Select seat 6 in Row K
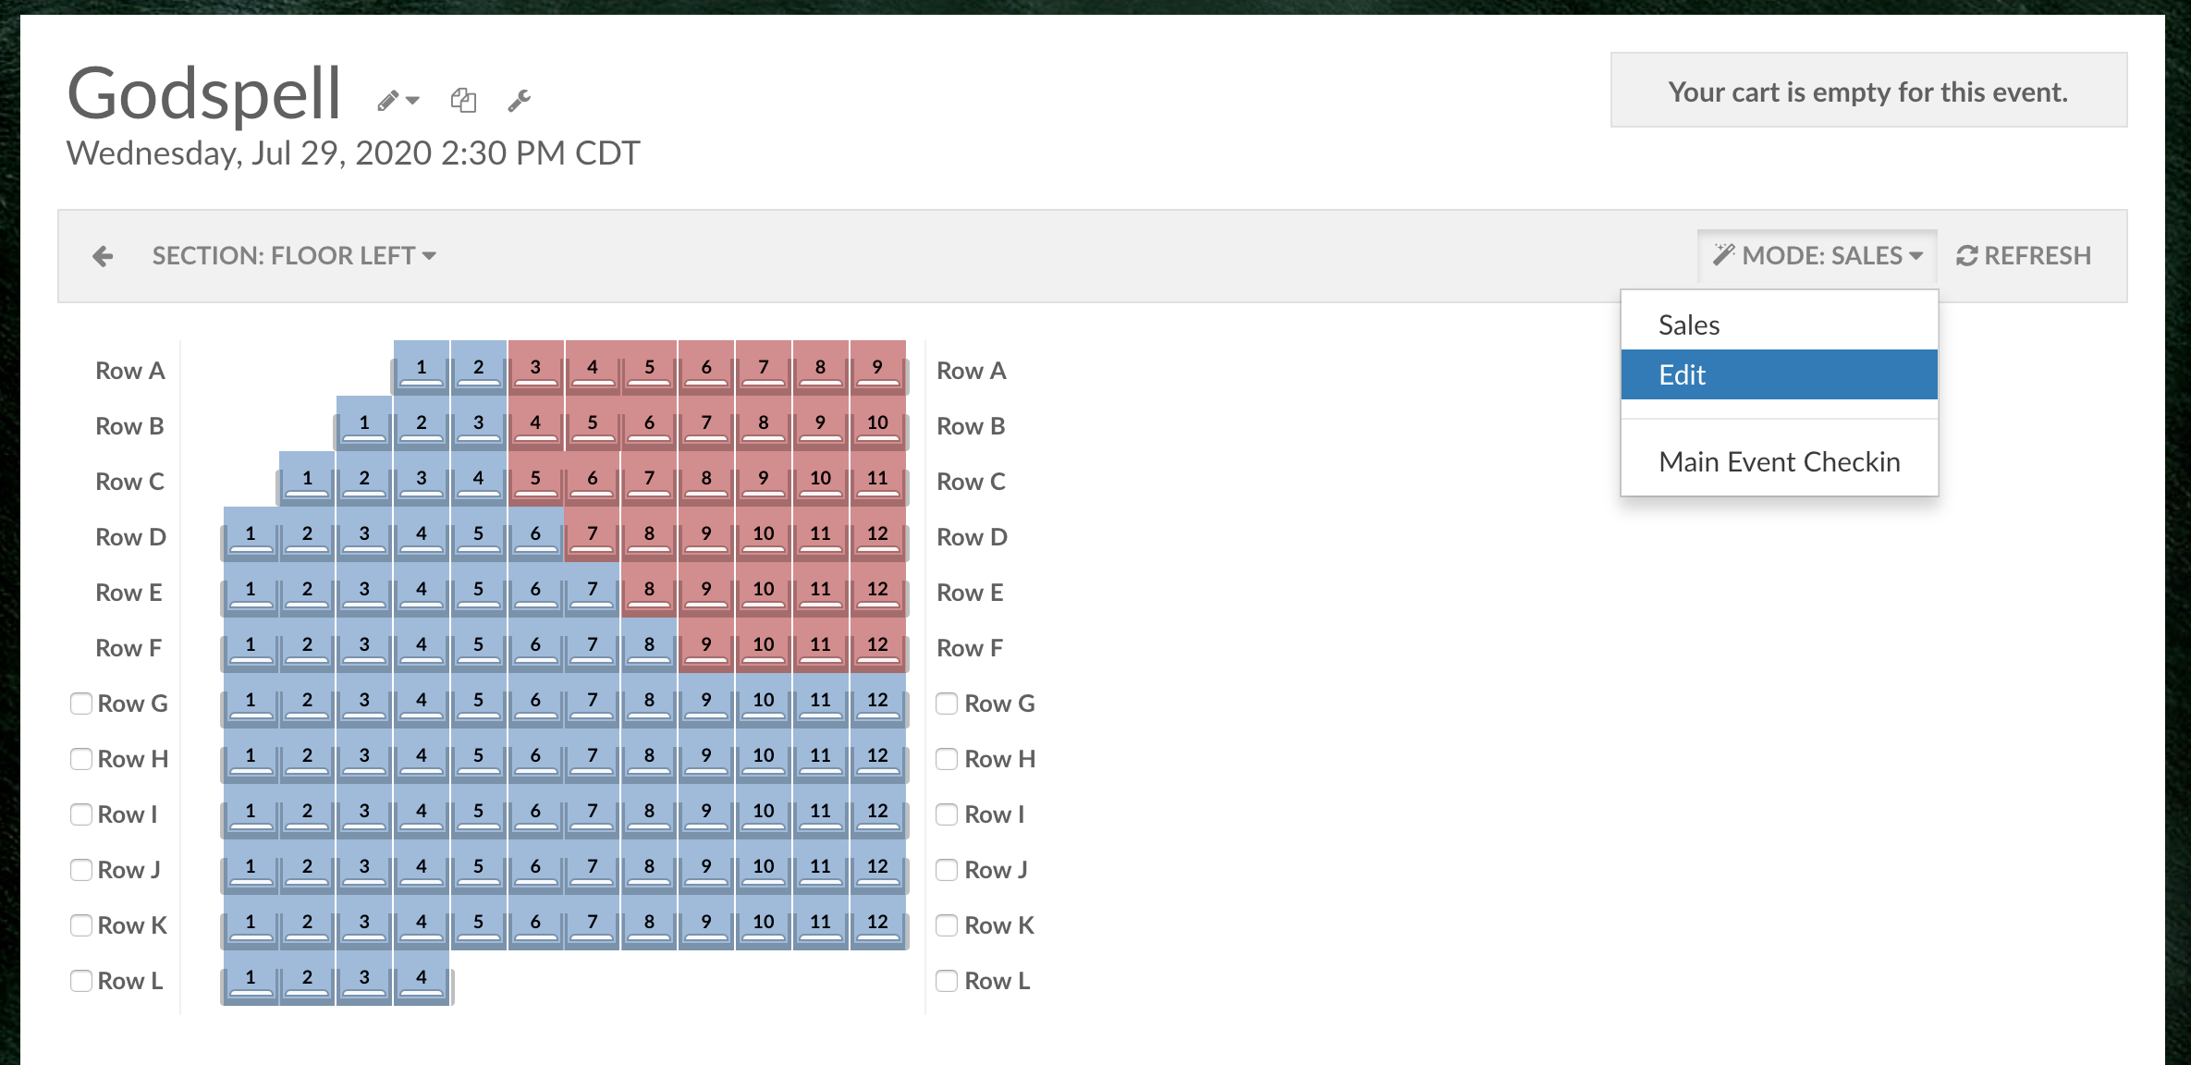Viewport: 2191px width, 1065px height. 535,923
